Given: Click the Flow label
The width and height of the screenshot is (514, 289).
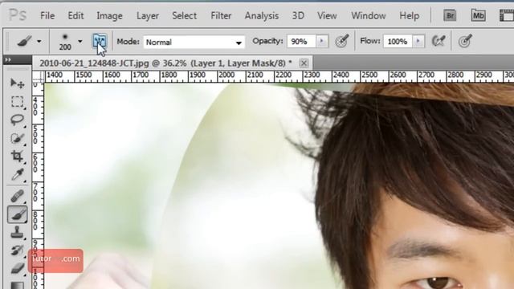Looking at the screenshot, I should (x=369, y=41).
